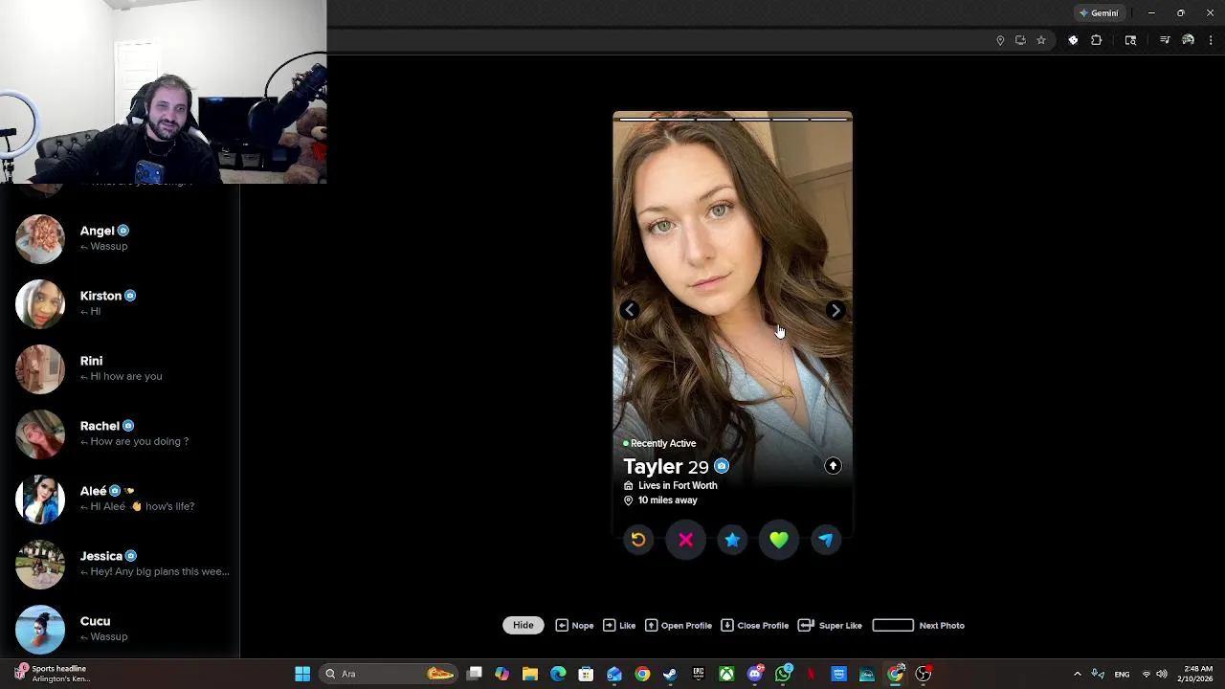The width and height of the screenshot is (1225, 689).
Task: Show Tayler's next photo with right arrow
Action: 835,309
